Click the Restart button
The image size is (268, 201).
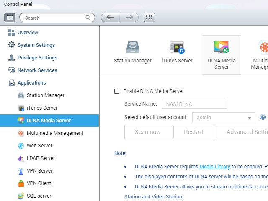(193, 132)
